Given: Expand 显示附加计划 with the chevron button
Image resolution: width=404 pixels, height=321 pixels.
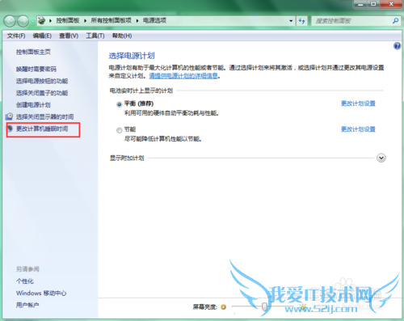Looking at the screenshot, I should [x=381, y=158].
